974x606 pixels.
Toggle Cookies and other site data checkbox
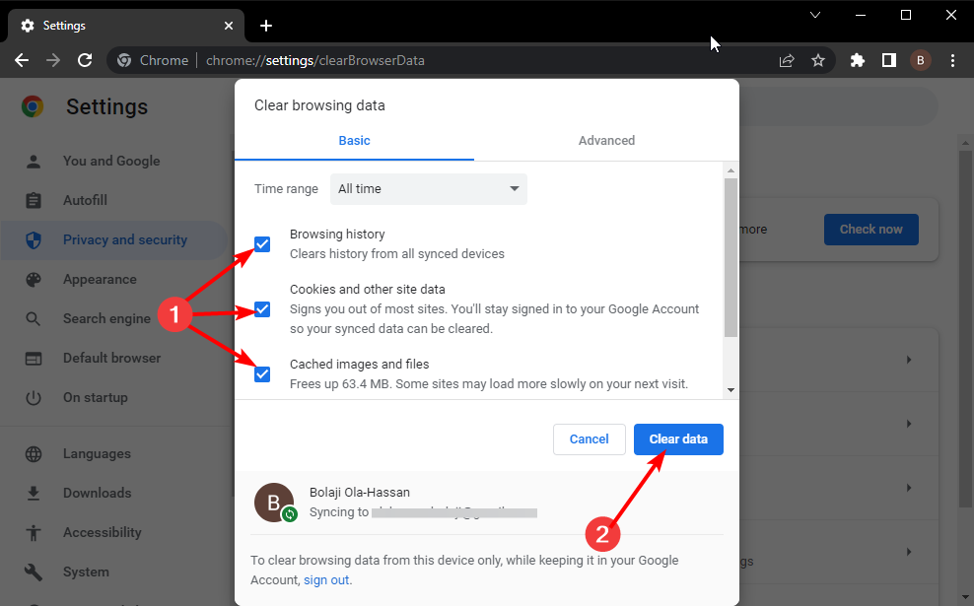point(262,308)
